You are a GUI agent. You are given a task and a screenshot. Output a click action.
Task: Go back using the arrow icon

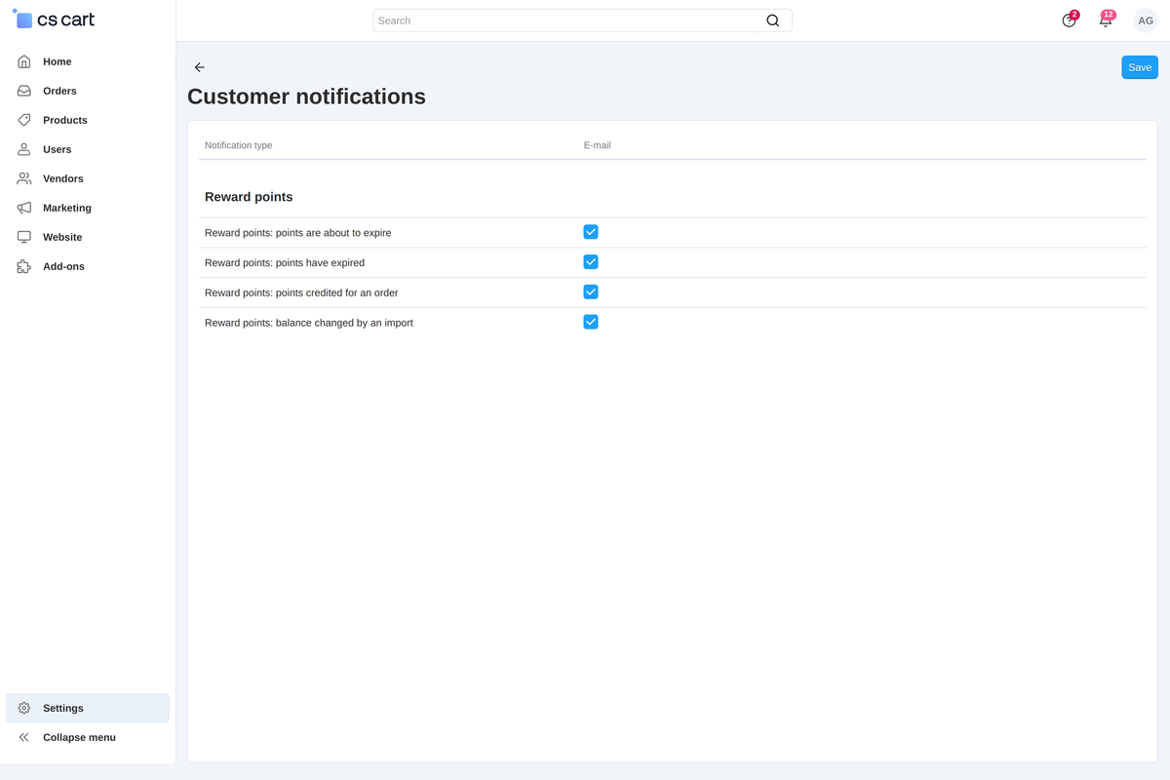[x=200, y=67]
